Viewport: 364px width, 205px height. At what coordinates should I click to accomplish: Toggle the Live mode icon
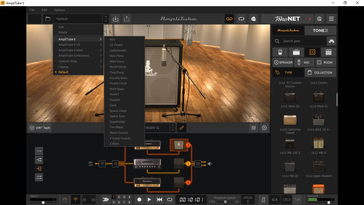click(253, 19)
